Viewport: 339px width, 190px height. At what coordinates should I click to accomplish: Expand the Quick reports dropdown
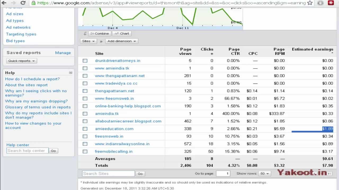(x=21, y=61)
